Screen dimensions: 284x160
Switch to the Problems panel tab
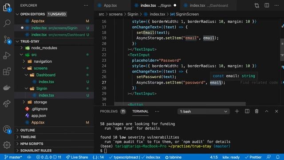coord(109,112)
